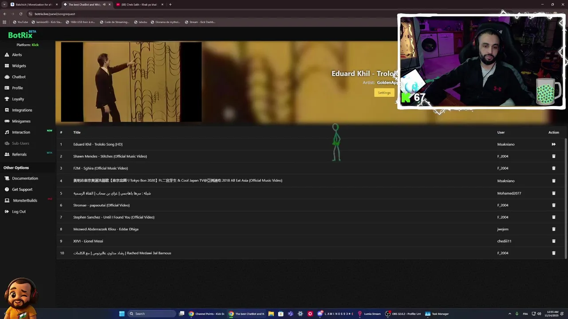Click the Alerts bell icon
The image size is (568, 319).
tap(7, 54)
